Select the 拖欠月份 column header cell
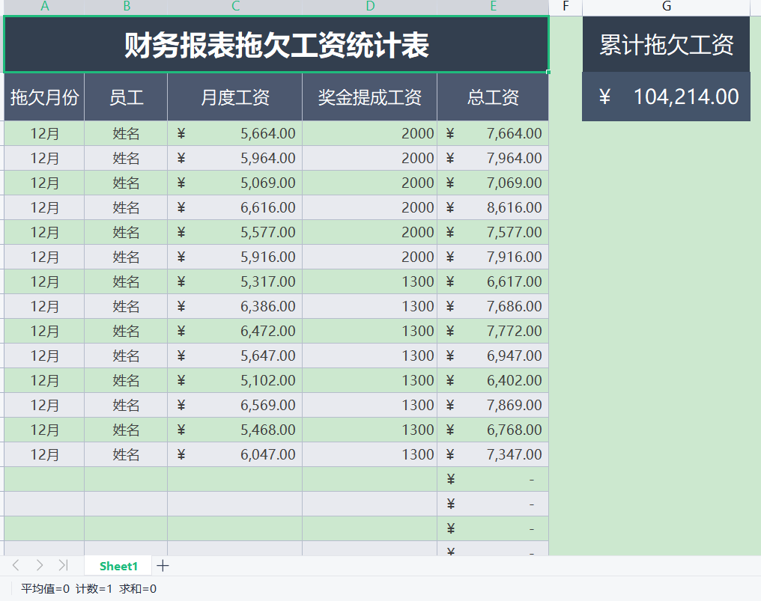761x601 pixels. point(43,97)
